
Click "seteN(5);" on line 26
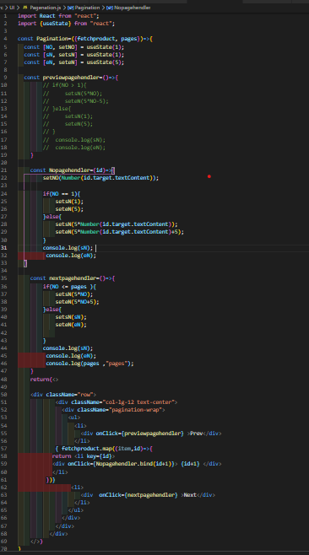pos(69,209)
